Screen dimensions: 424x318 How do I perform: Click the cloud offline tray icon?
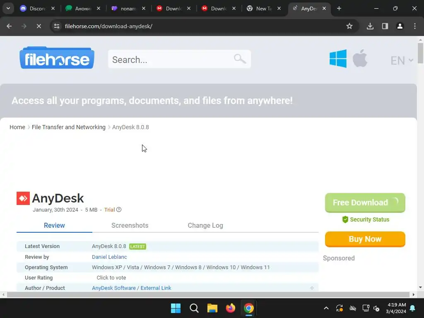[x=353, y=308]
